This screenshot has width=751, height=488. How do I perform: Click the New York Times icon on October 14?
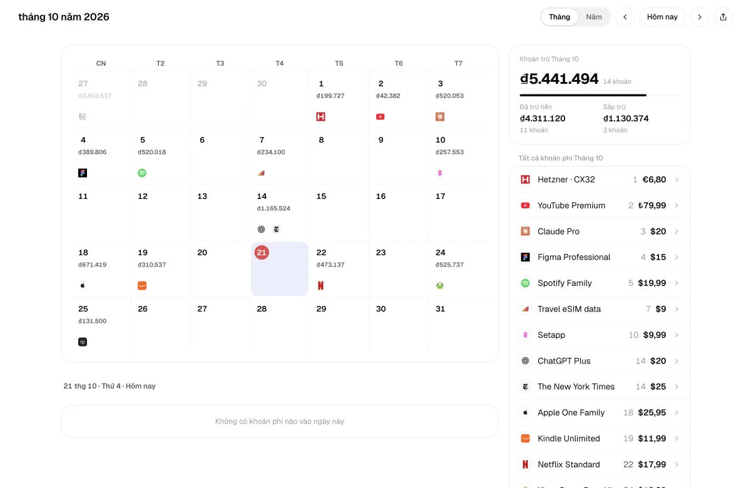tap(277, 230)
